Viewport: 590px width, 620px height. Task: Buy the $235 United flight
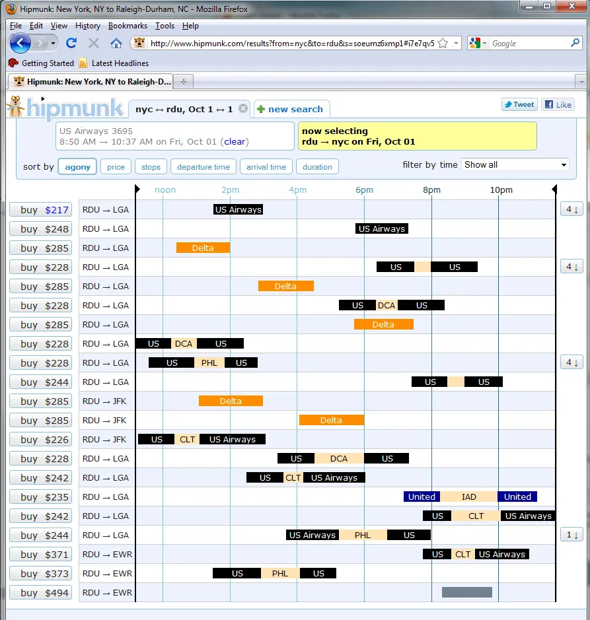[x=41, y=497]
